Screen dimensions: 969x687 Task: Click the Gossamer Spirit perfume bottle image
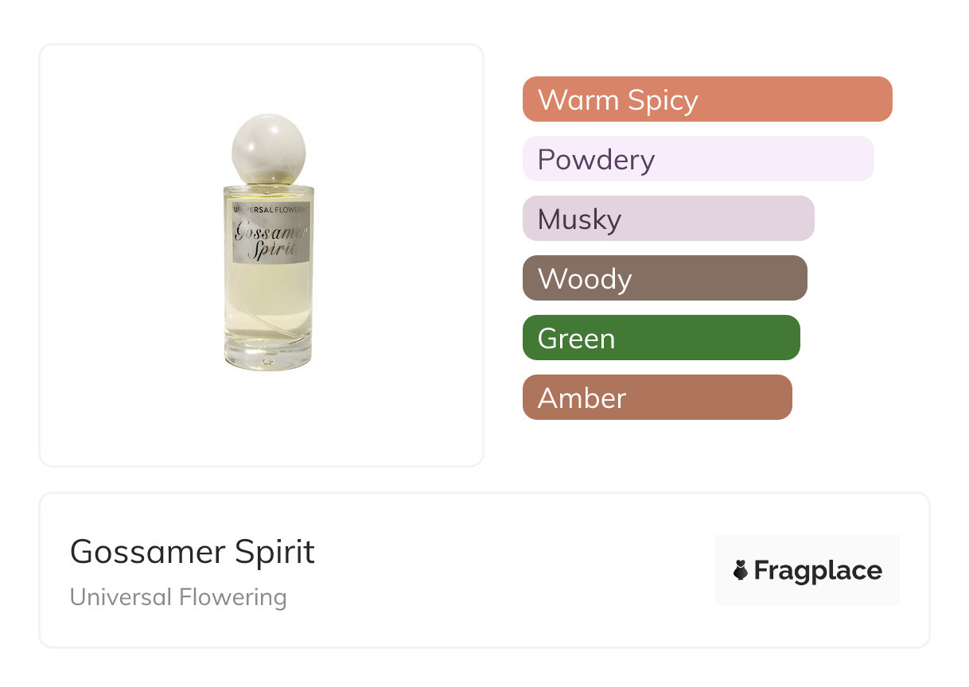tap(268, 243)
